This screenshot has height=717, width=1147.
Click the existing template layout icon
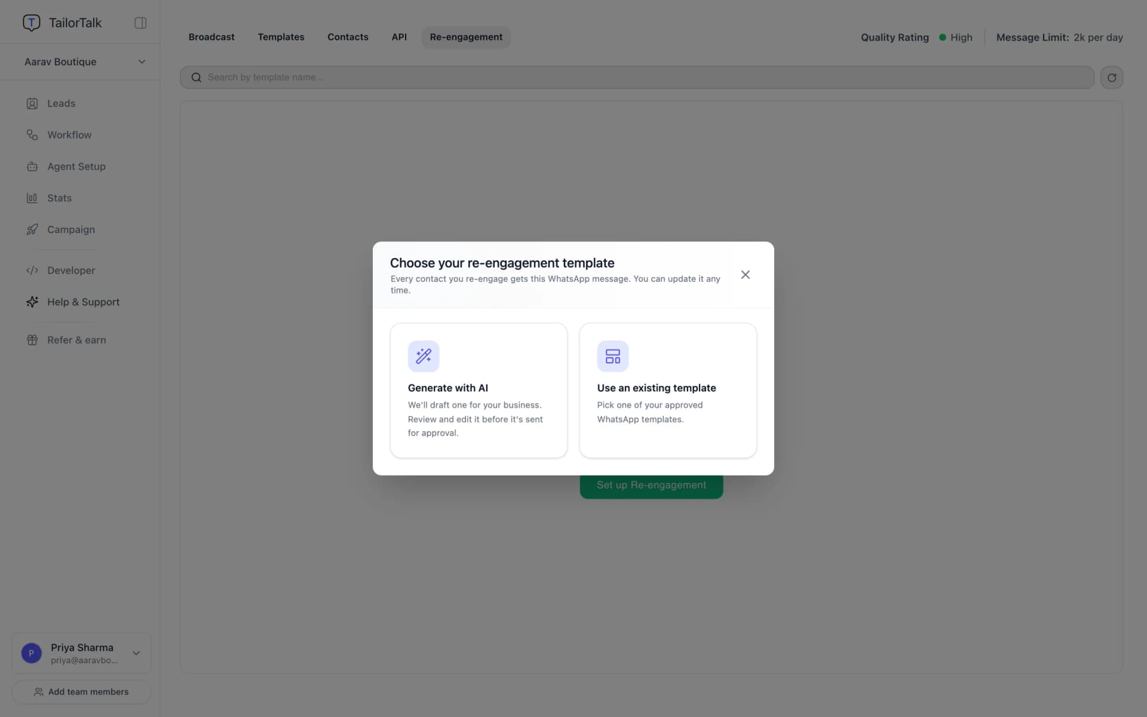[x=613, y=356]
